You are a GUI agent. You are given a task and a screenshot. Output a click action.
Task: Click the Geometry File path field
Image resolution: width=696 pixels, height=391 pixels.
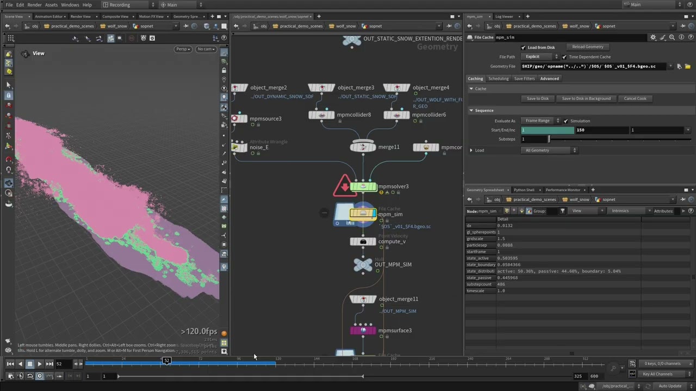tap(593, 66)
